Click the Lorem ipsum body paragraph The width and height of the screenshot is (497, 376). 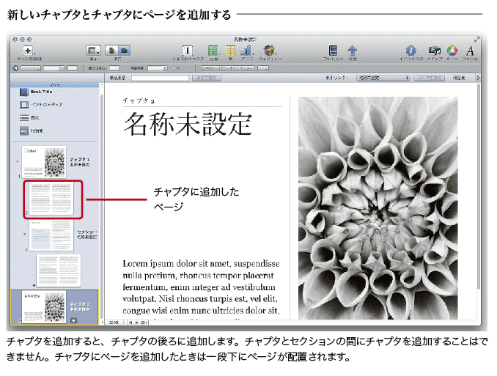(x=202, y=289)
